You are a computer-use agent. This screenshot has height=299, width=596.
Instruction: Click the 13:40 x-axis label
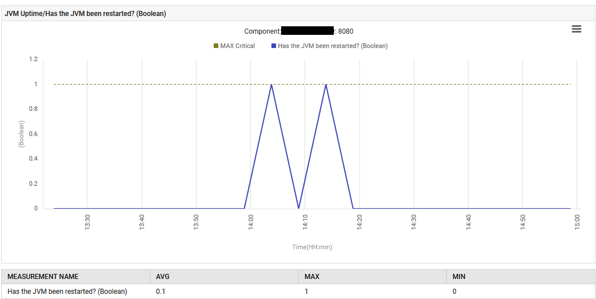click(142, 221)
